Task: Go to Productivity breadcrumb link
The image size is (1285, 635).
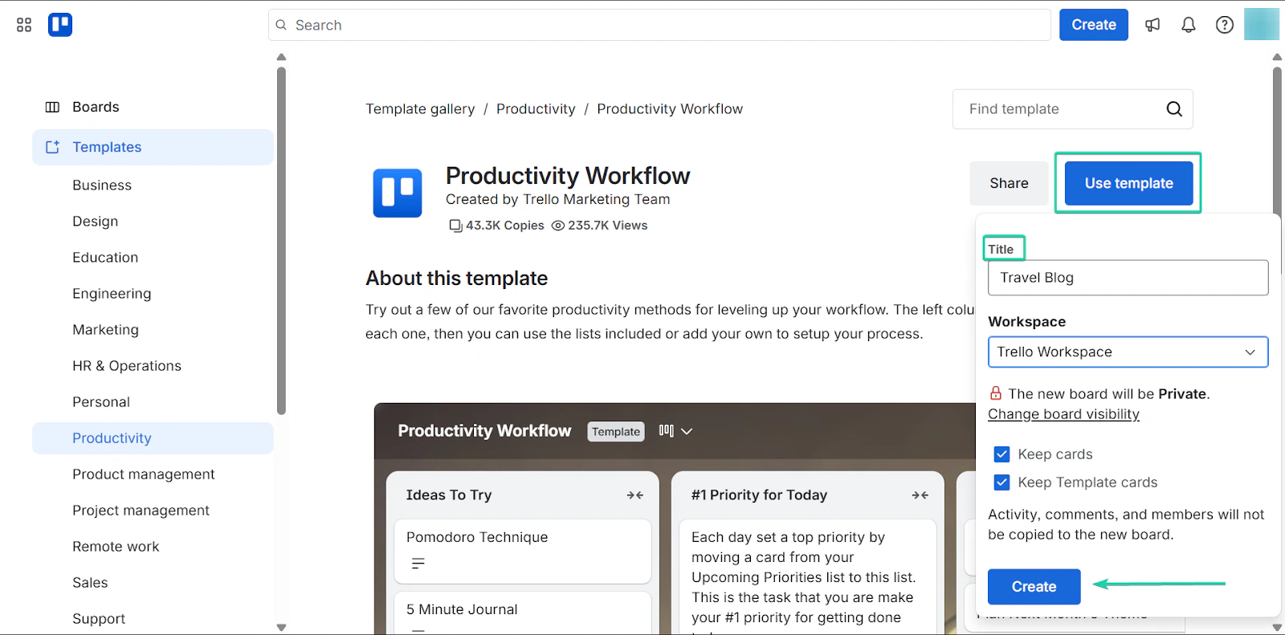Action: point(536,109)
